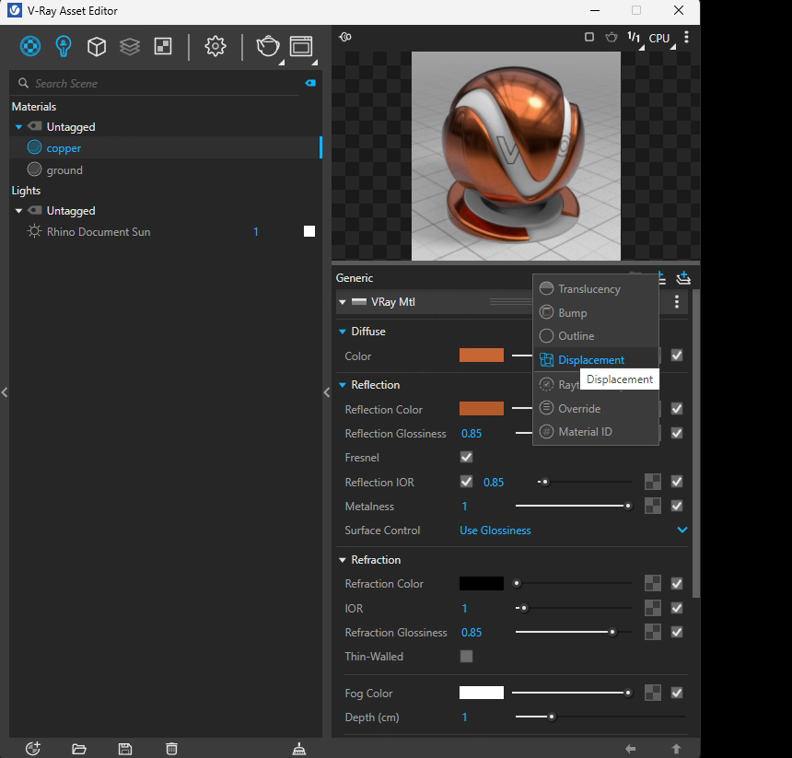Click the texture slot for Fog Color

tap(653, 693)
